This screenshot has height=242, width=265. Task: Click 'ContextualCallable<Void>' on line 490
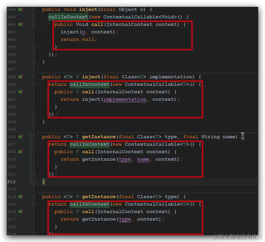(x=140, y=17)
